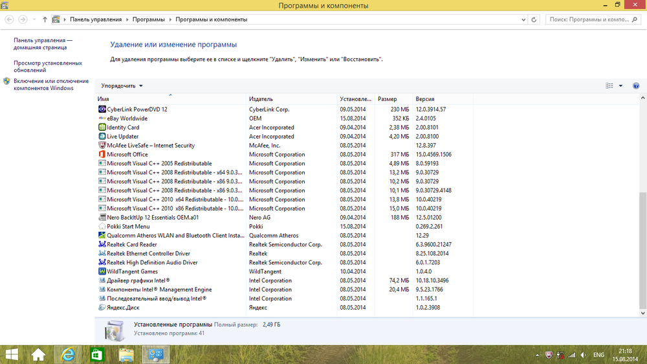Select the Realtek Card Reader icon

(102, 244)
